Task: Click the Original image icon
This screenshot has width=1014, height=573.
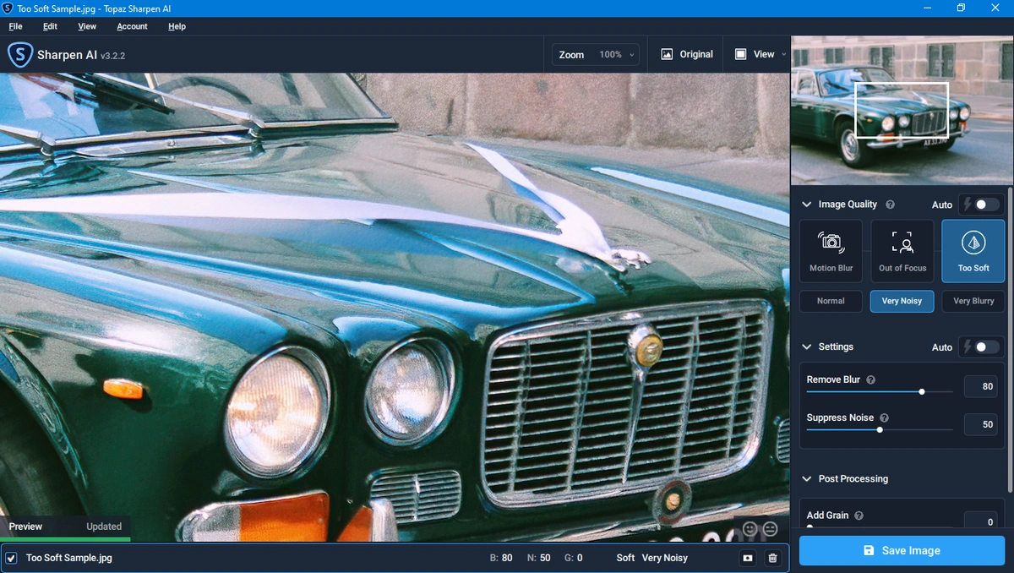Action: point(667,54)
